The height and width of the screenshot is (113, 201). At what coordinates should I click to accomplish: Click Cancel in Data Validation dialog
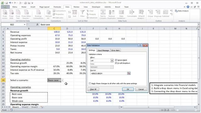pyautogui.click(x=141, y=89)
